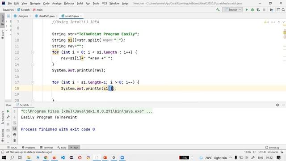Toggle scroll to end in Run console
The height and width of the screenshot is (161, 286).
15,129
